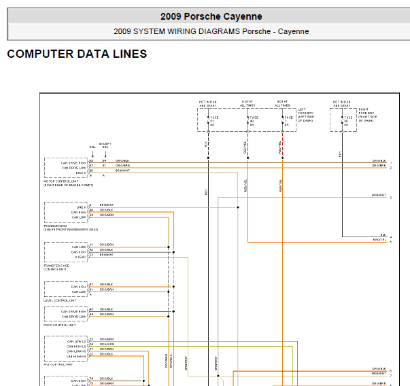Click the 'PDCC CONTROL UNIT' label
This screenshot has width=410, height=386.
click(x=60, y=325)
